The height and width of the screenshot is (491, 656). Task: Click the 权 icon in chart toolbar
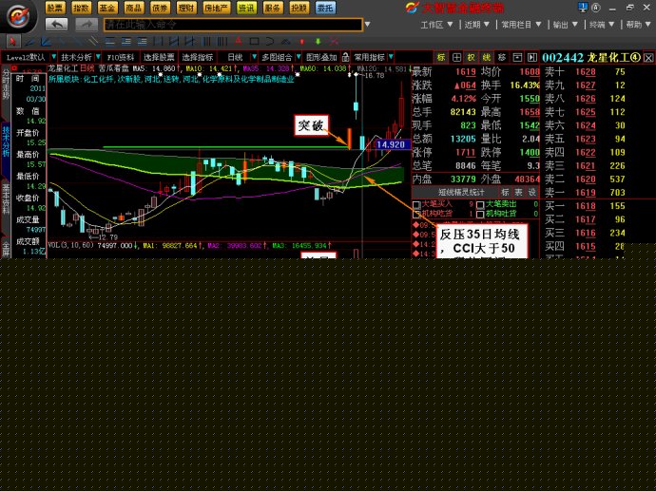pyautogui.click(x=472, y=57)
